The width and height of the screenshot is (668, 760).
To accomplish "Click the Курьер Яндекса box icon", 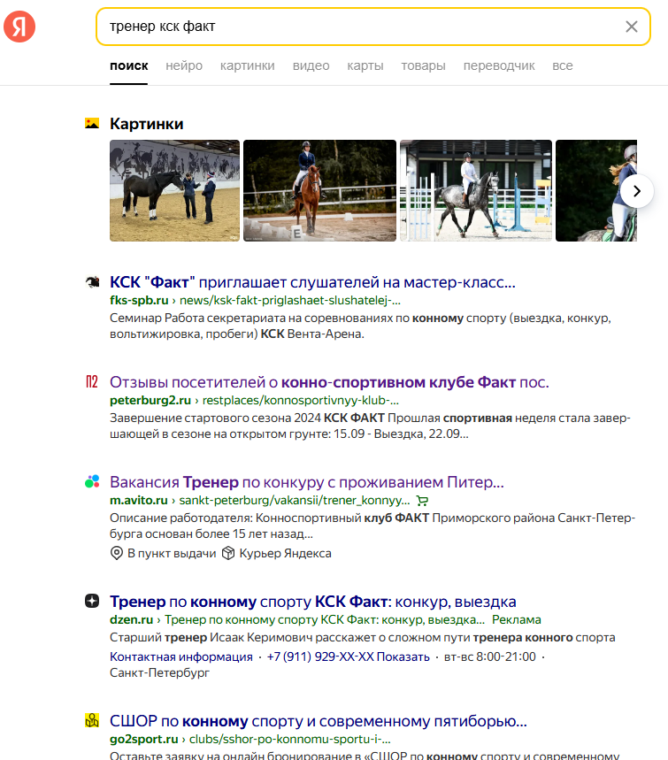I will pos(228,553).
